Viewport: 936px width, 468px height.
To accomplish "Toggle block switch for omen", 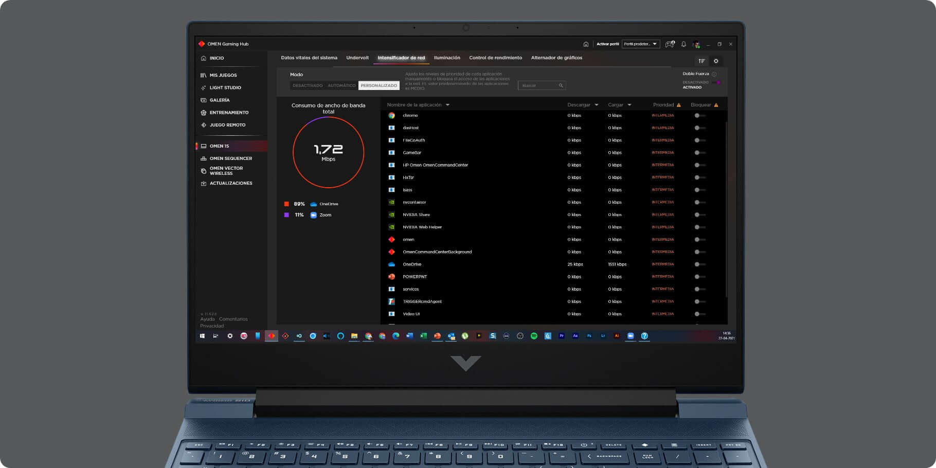I will tap(699, 240).
